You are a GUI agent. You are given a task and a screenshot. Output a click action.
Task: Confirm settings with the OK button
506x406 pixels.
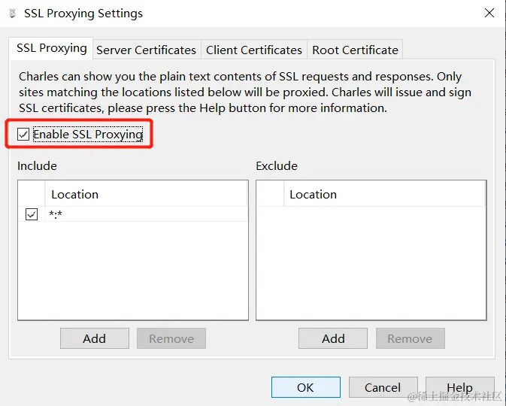point(305,387)
